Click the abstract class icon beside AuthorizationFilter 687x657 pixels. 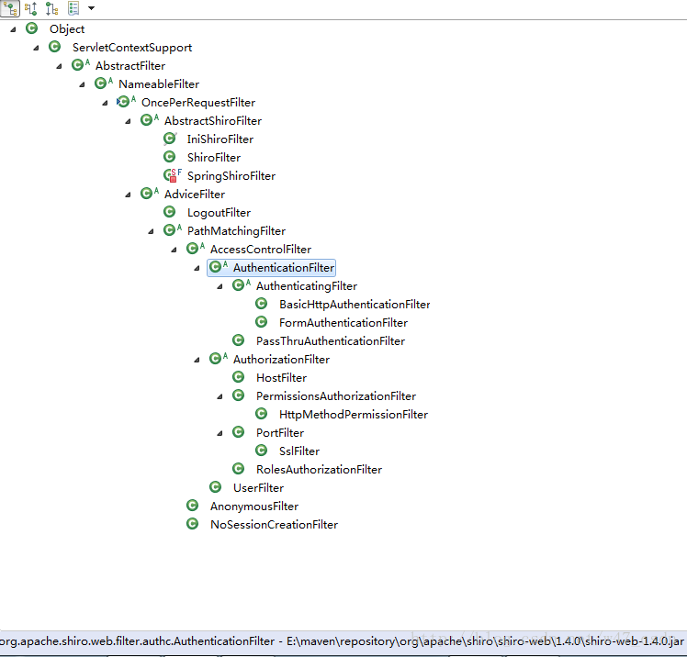tap(219, 359)
